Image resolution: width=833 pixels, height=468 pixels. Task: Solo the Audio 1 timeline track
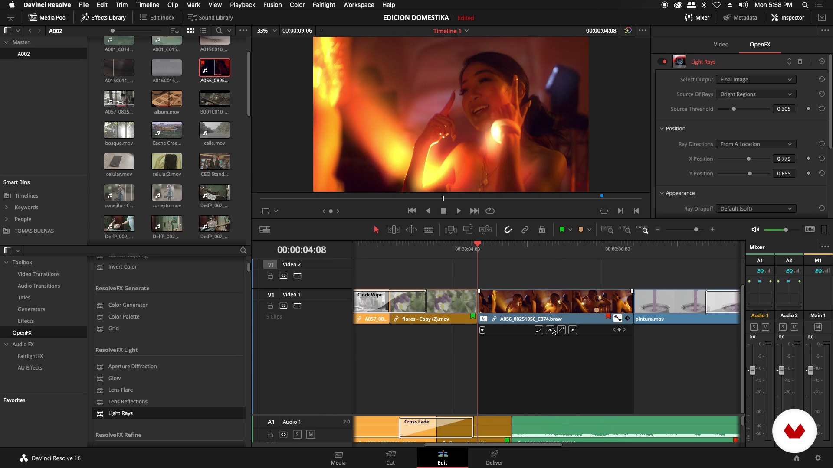[x=297, y=434]
